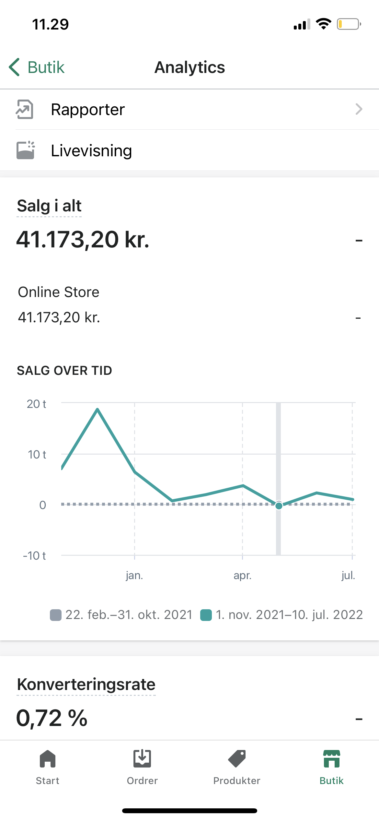Tap the back chevron icon beside Butik
The height and width of the screenshot is (821, 379).
click(15, 67)
